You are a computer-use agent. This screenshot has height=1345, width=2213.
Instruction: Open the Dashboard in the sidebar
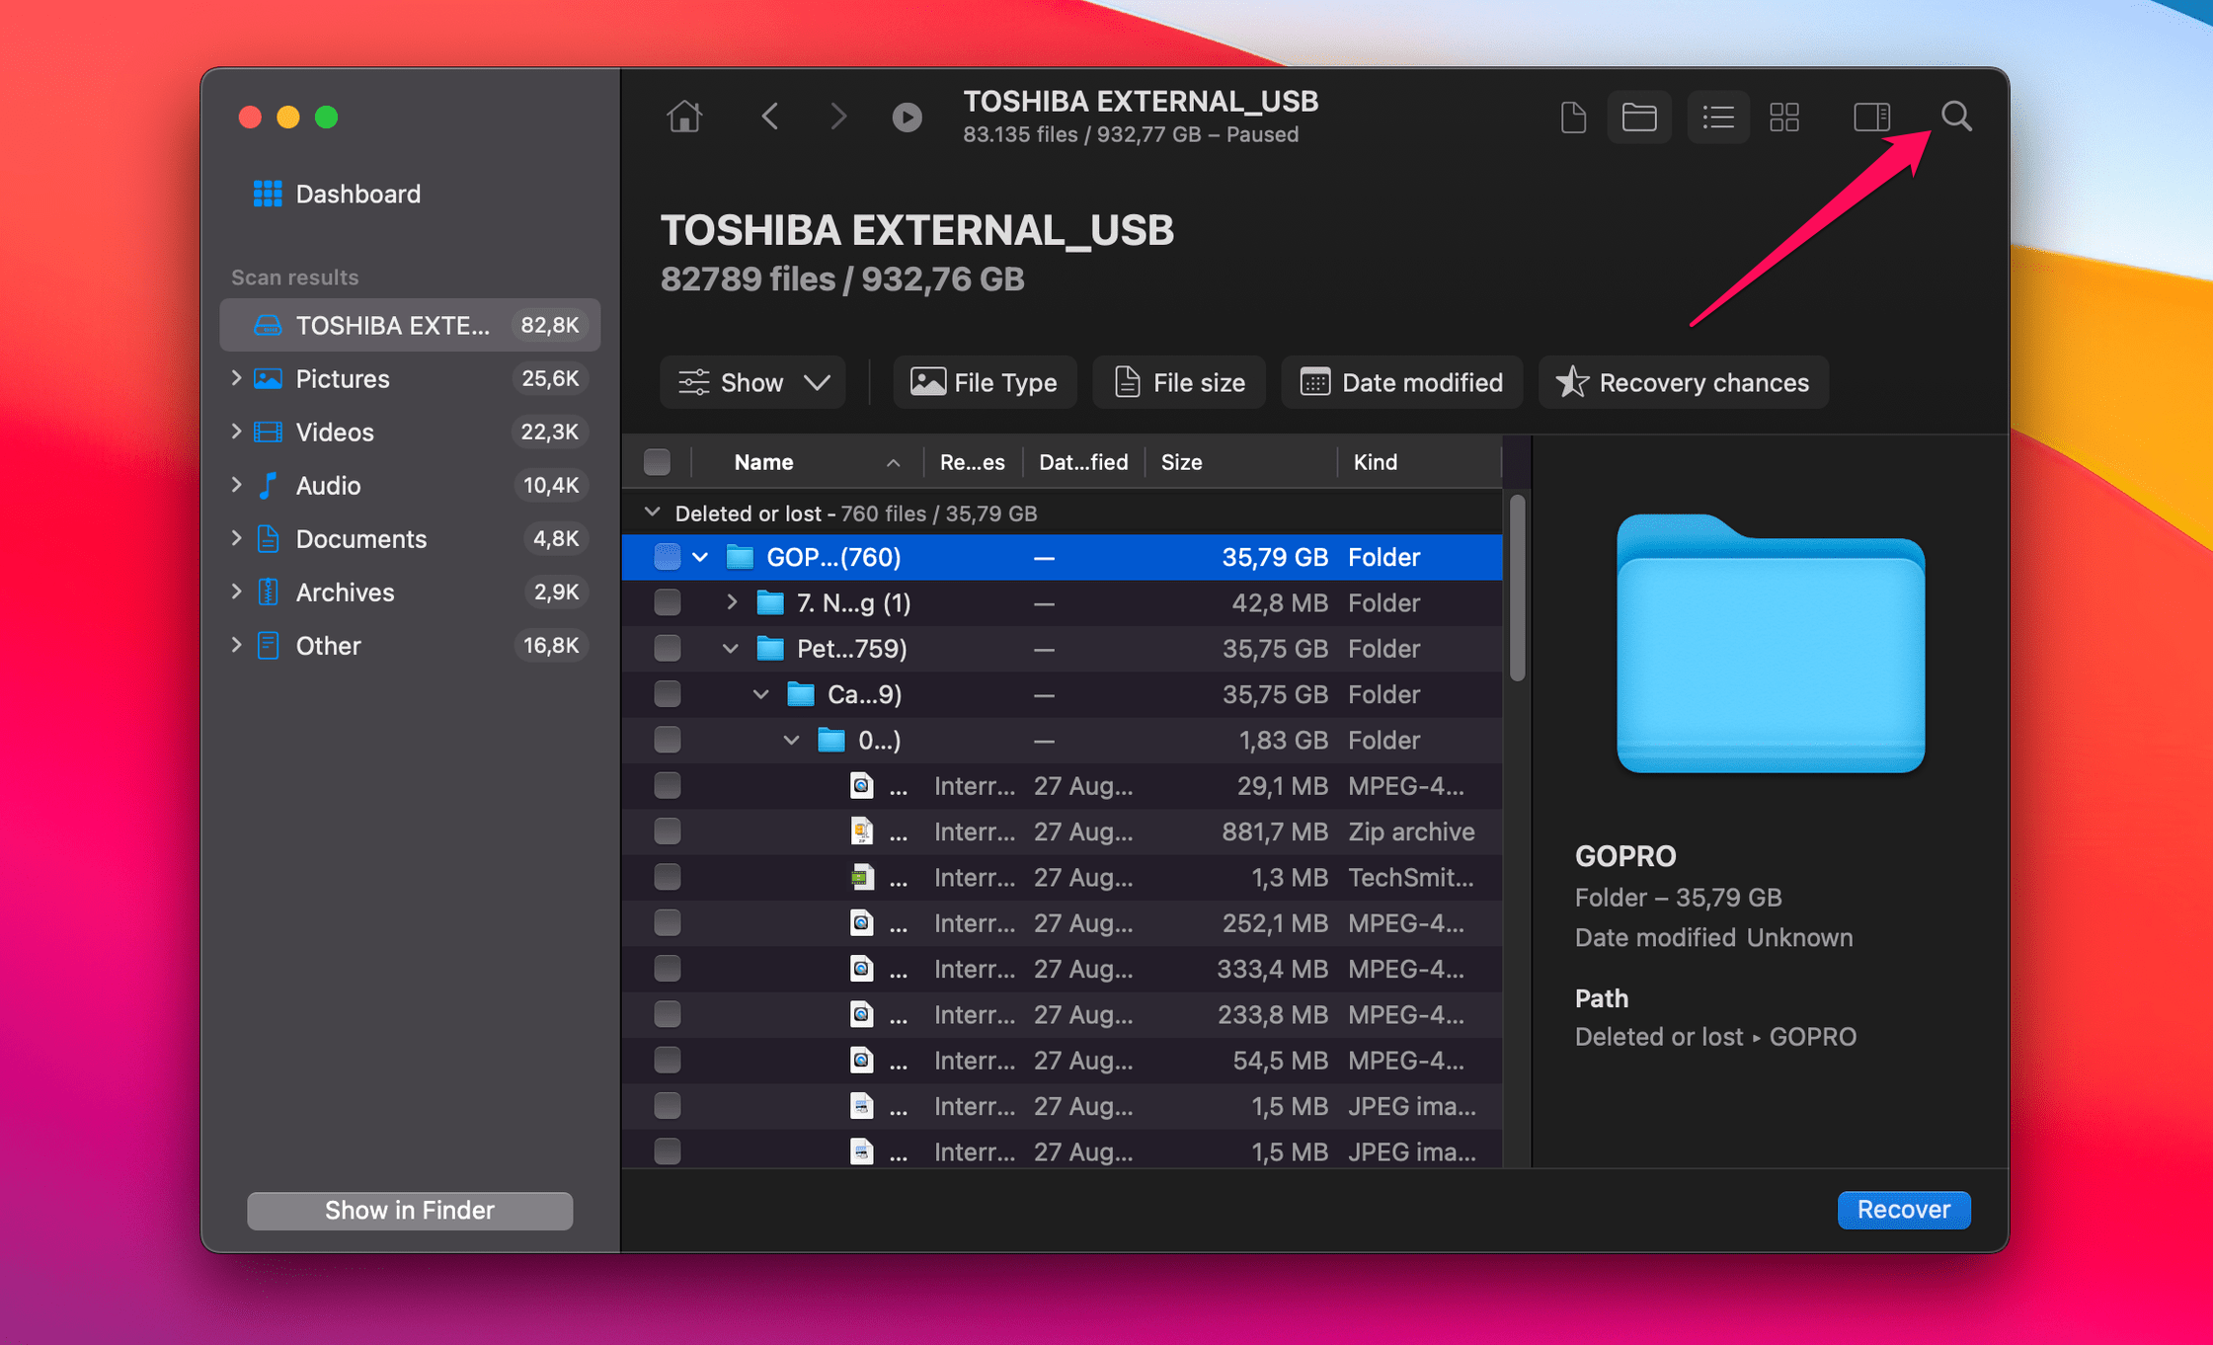point(338,194)
